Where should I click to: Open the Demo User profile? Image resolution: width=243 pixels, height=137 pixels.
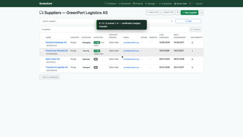tap(180, 3)
